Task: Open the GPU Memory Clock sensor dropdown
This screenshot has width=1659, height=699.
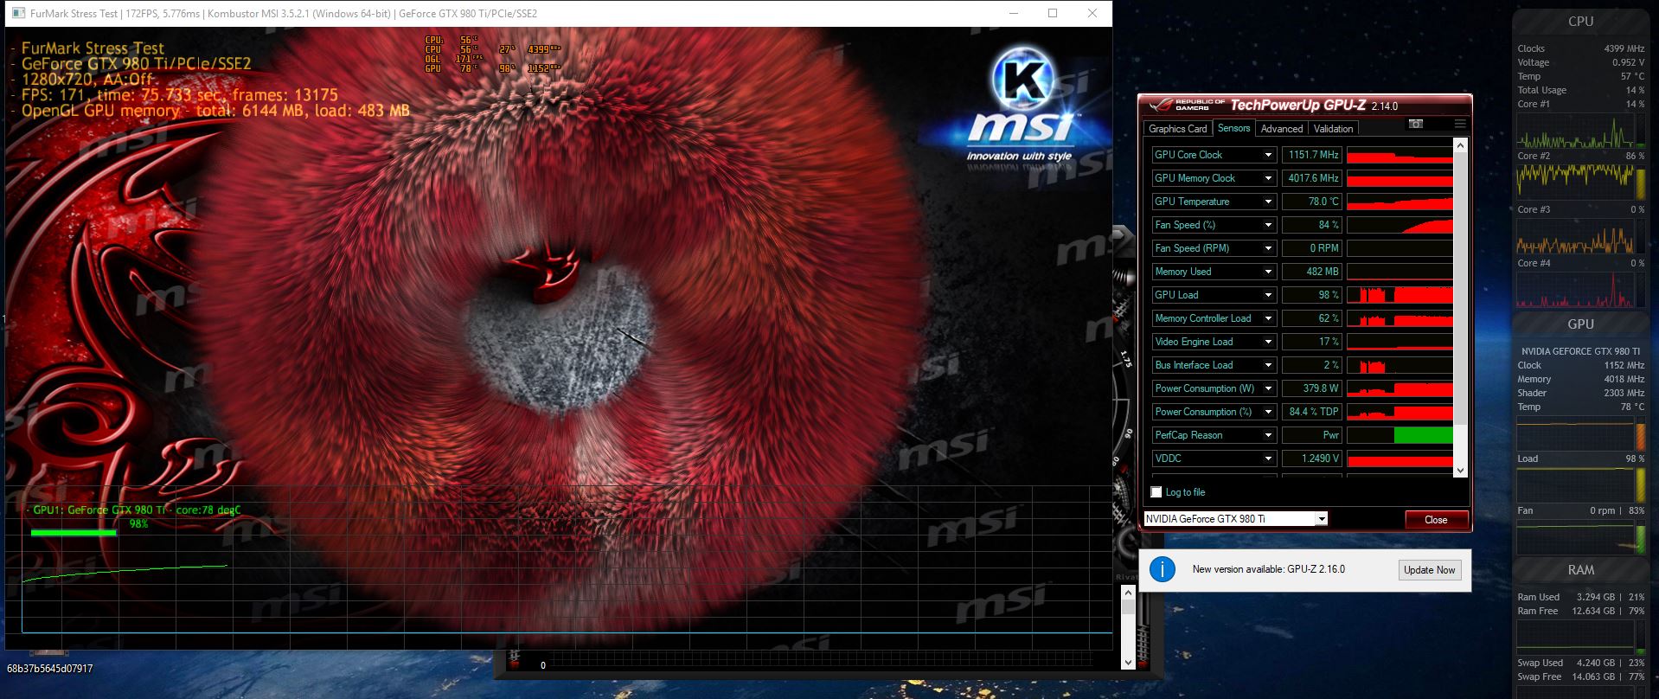Action: point(1268,178)
